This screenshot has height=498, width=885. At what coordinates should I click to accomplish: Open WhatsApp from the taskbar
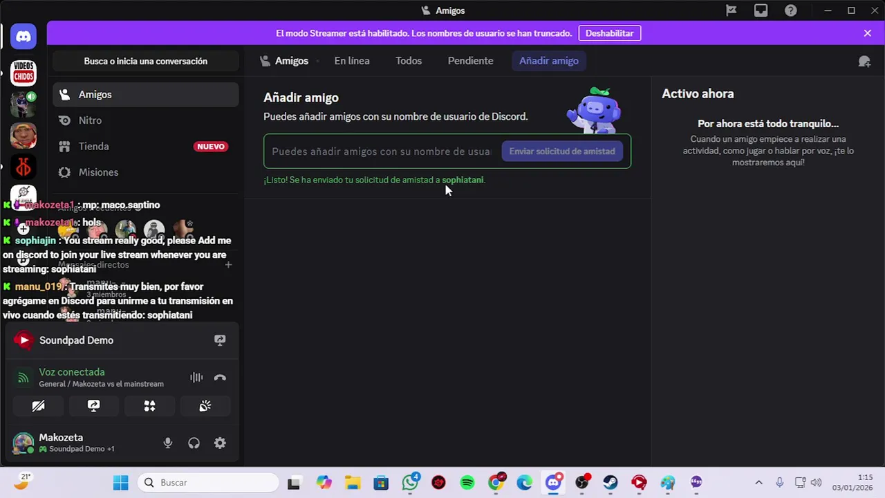411,482
